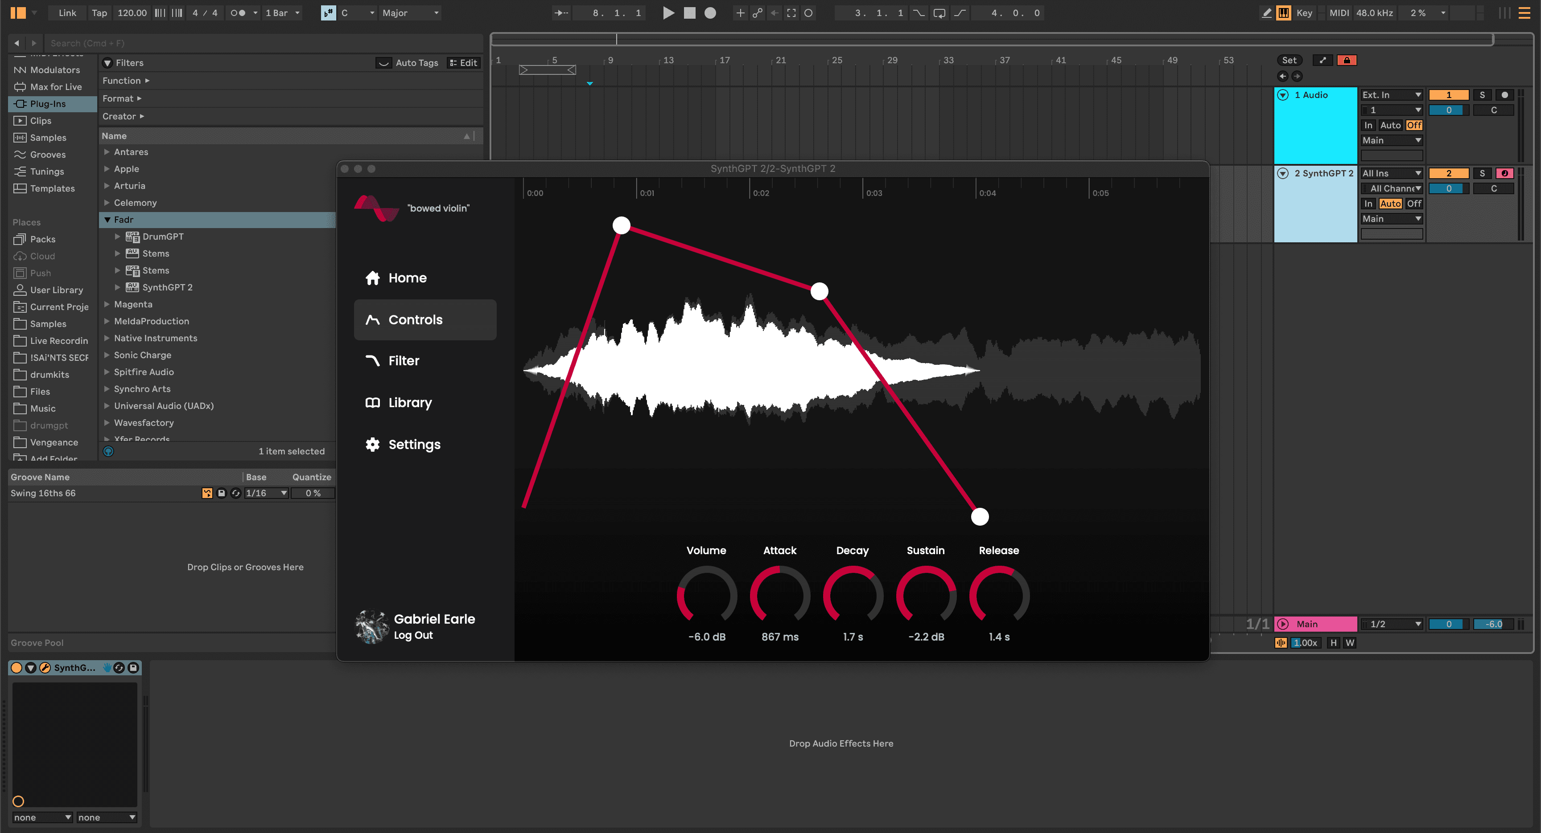This screenshot has height=833, width=1541.
Task: Open the Major scale dropdown
Action: [x=410, y=12]
